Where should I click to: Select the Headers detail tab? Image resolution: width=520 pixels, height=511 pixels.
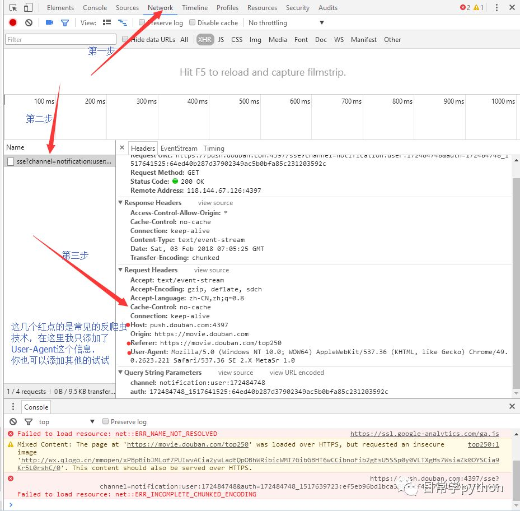(143, 148)
